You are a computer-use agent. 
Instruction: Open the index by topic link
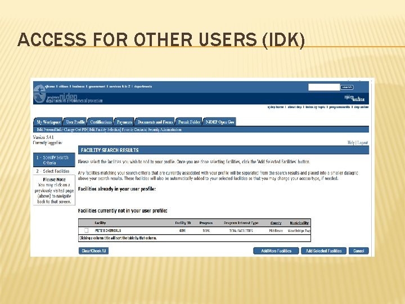pos(315,107)
